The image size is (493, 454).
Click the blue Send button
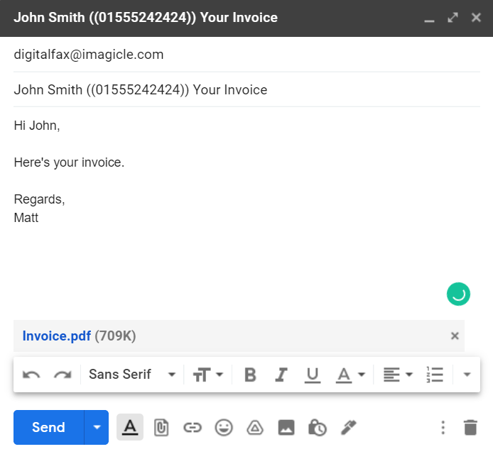[48, 427]
